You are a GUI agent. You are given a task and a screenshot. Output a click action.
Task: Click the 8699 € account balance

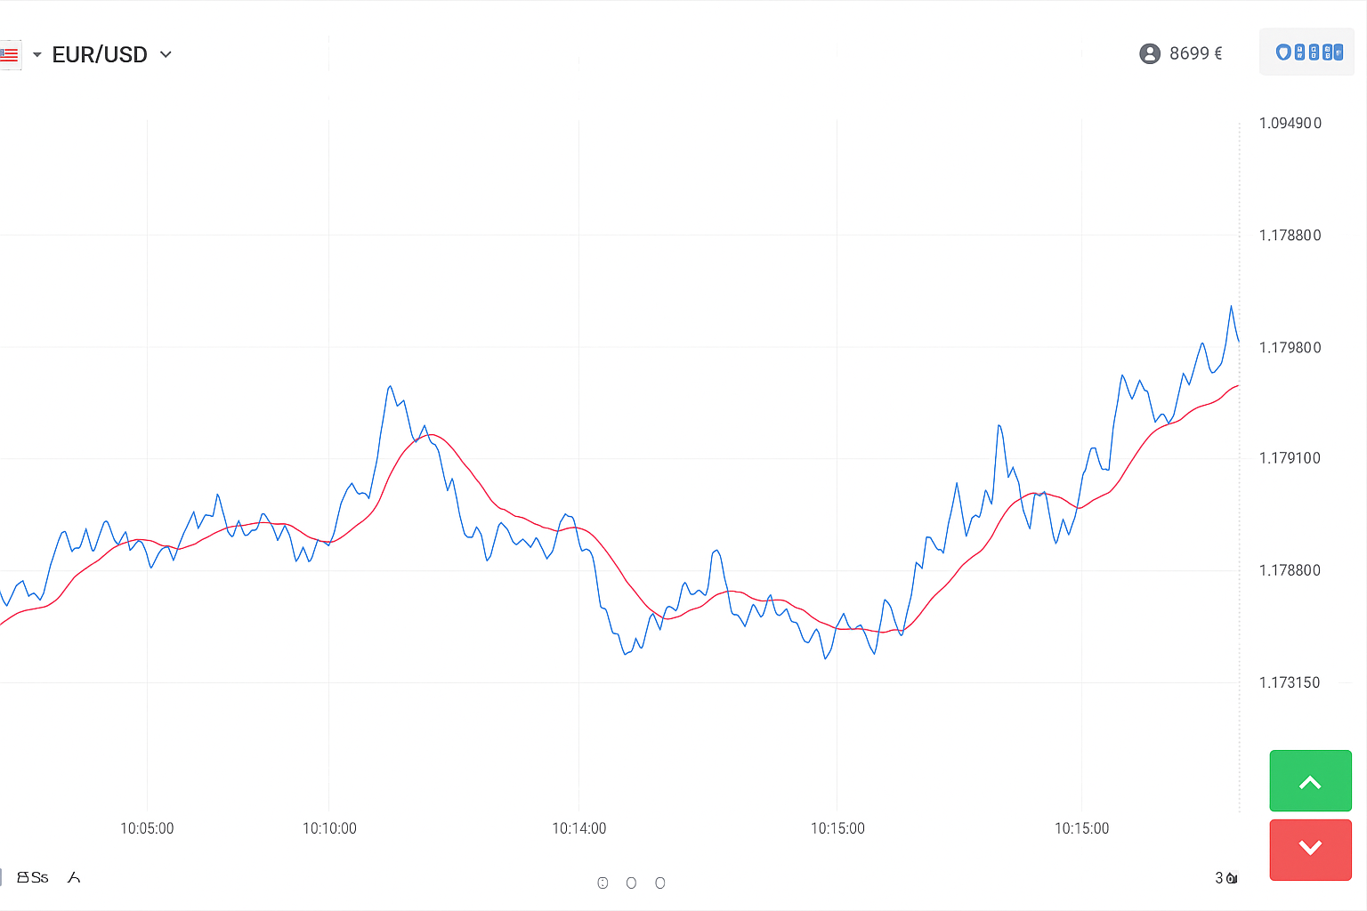click(x=1196, y=53)
